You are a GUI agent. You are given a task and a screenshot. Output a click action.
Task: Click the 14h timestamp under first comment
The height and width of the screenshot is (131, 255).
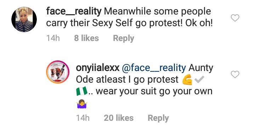click(53, 38)
